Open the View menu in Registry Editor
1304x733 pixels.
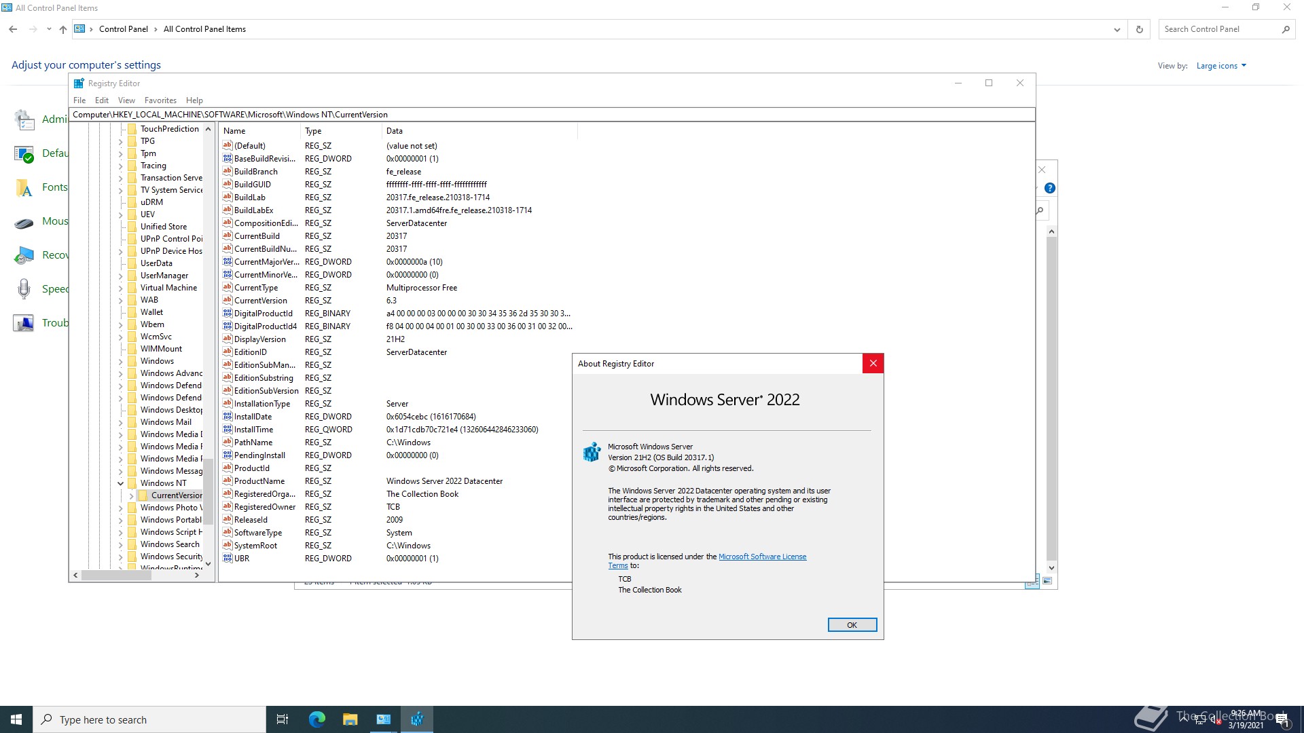pyautogui.click(x=126, y=100)
